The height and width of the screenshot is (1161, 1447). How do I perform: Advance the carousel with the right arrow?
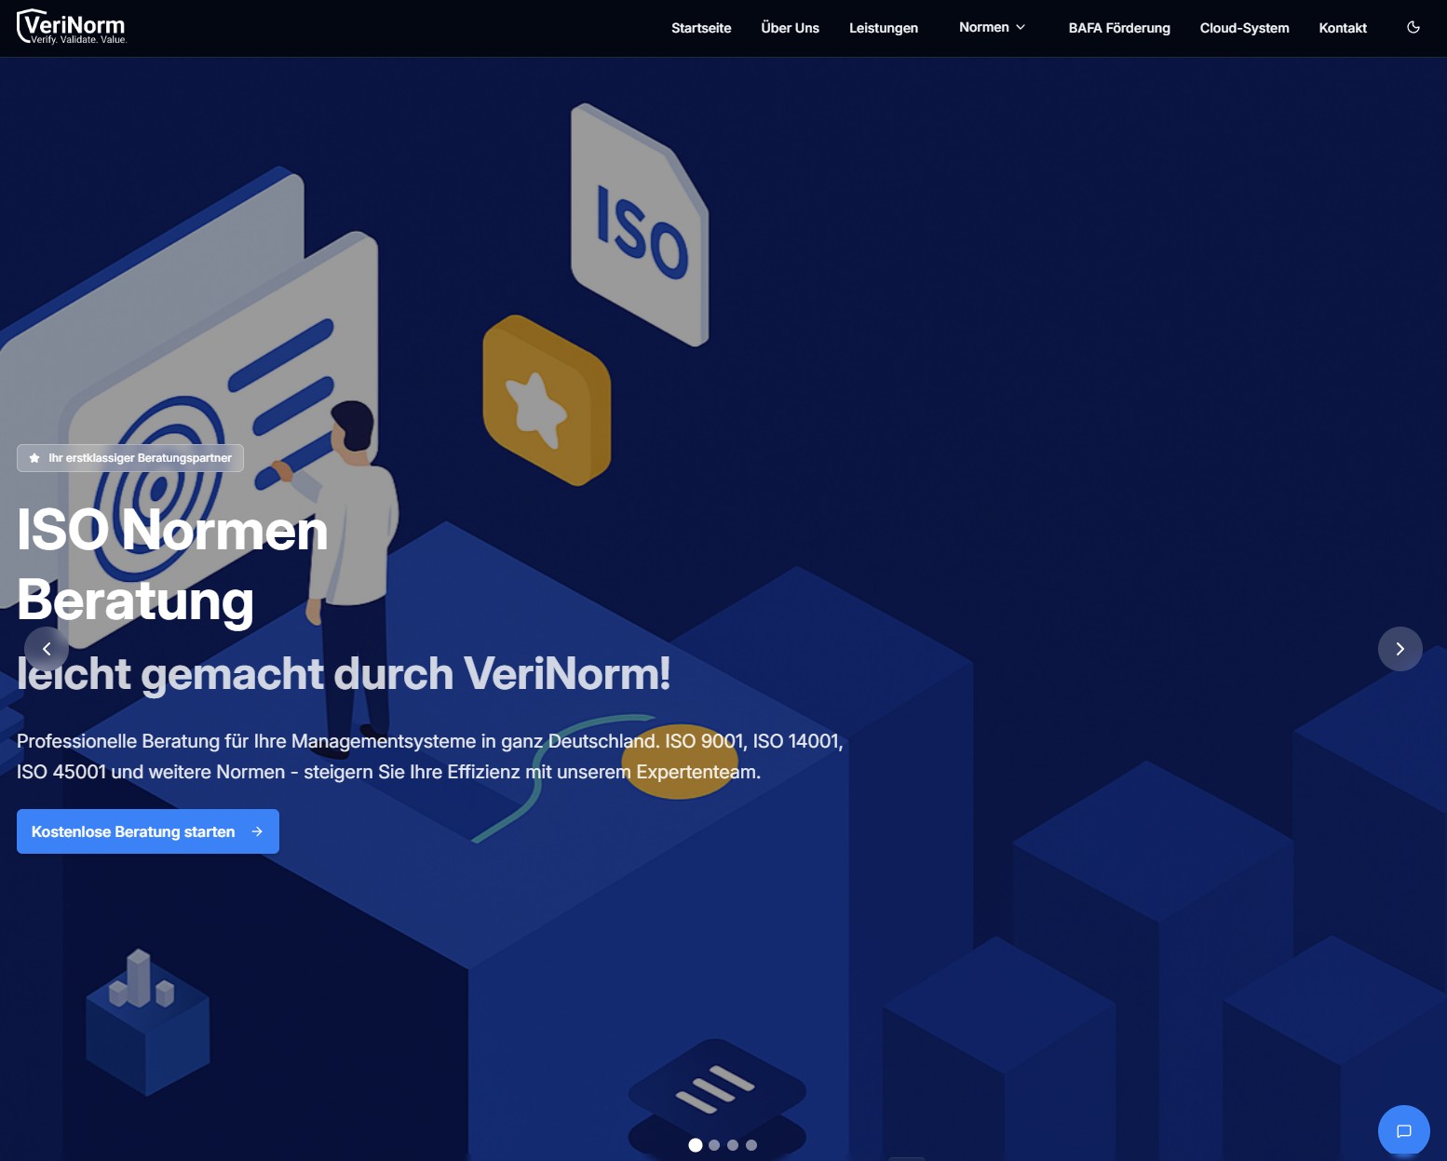[x=1400, y=649]
